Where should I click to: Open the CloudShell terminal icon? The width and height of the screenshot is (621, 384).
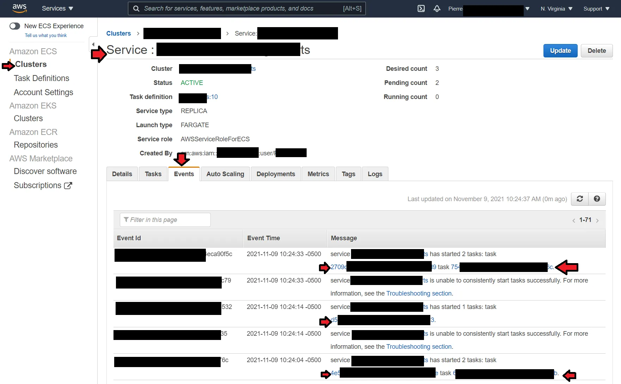(421, 8)
